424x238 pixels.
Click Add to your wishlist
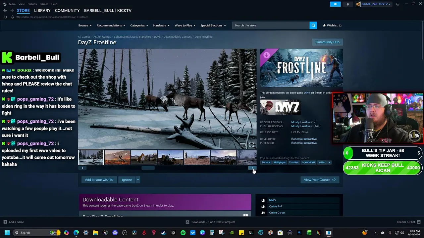pyautogui.click(x=99, y=180)
